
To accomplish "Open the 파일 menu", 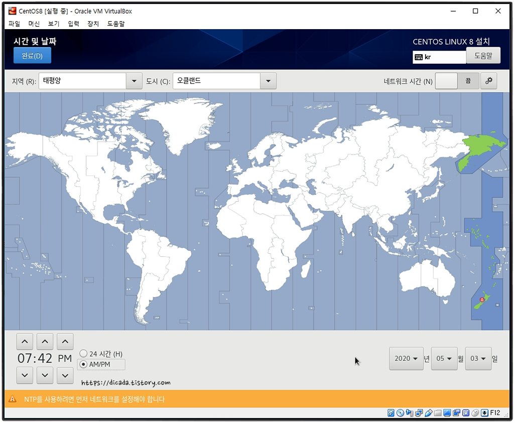I will [x=15, y=24].
